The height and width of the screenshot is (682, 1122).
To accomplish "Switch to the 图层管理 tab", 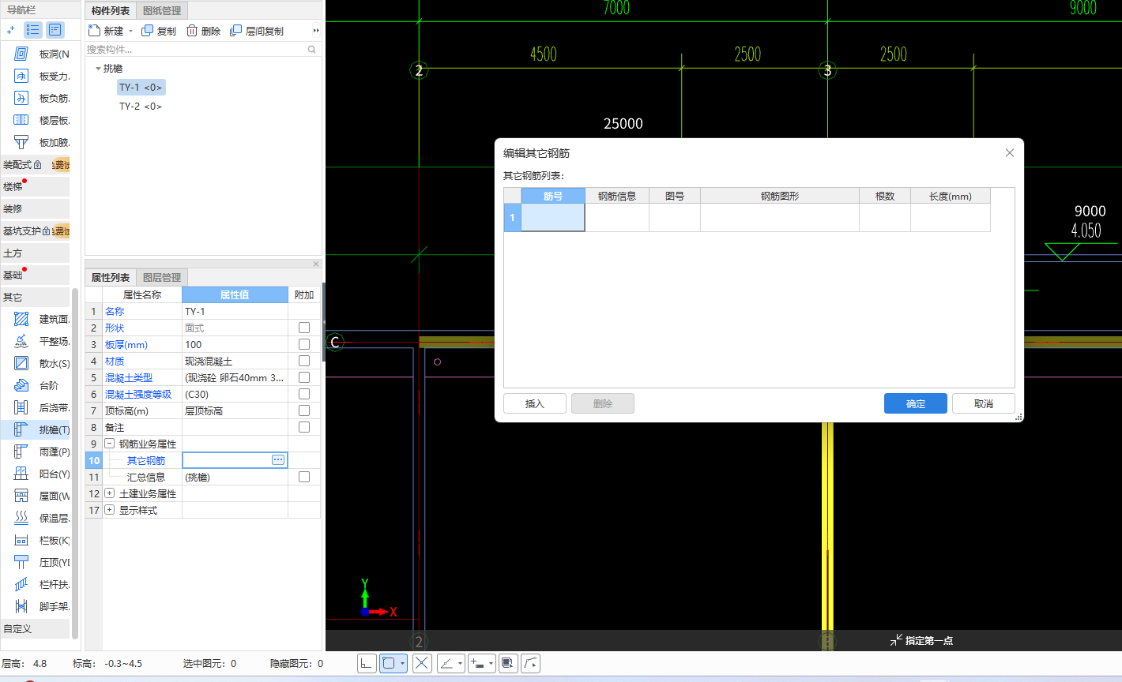I will pos(162,277).
